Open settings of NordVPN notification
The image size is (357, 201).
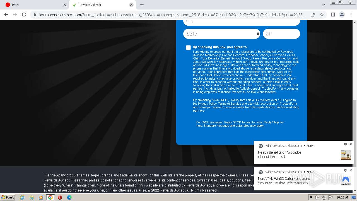click(345, 170)
